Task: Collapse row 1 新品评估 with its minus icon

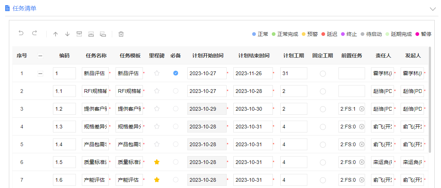Action: (x=40, y=74)
